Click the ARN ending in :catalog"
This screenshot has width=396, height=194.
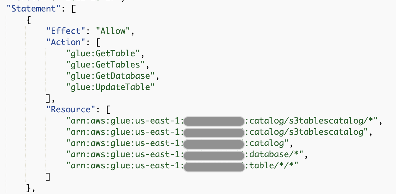177,143
